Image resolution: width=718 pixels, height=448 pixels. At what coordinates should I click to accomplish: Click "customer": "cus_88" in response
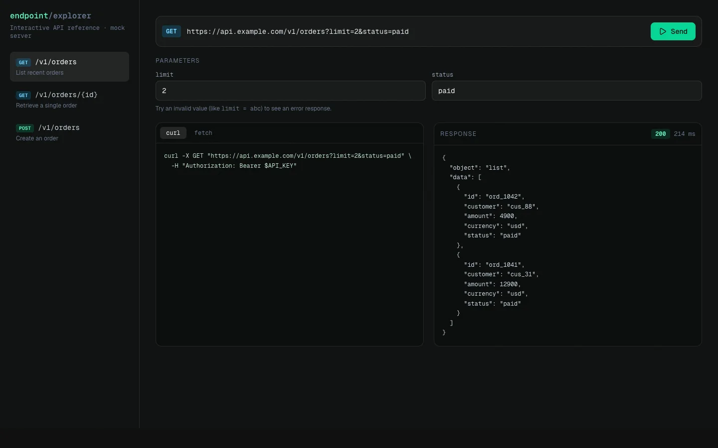click(x=501, y=207)
